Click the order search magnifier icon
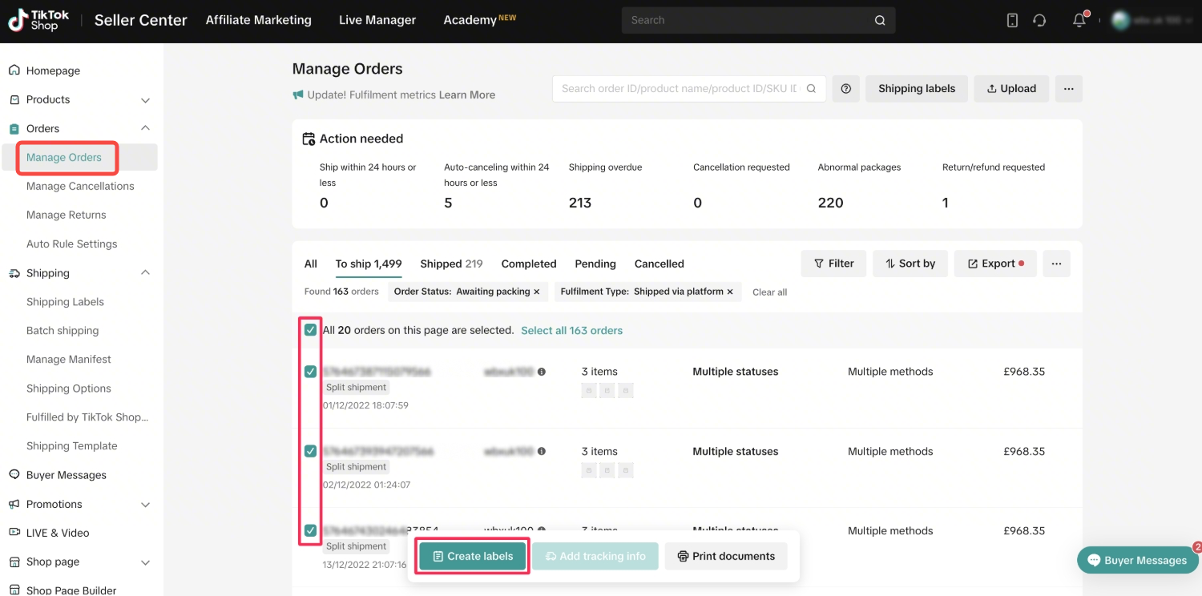 811,89
